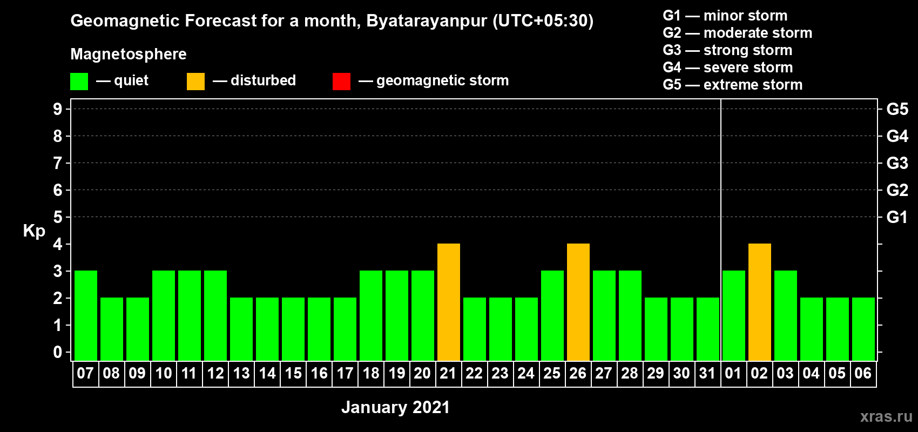Click the red geomagnetic storm legend swatch
The height and width of the screenshot is (432, 918).
(341, 82)
